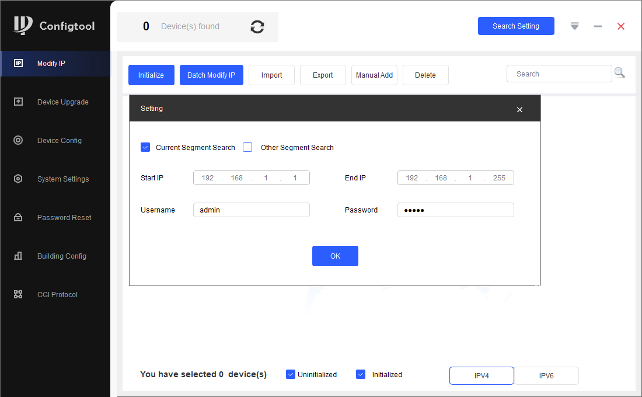Click the Device Config sidebar icon
Screen dimensions: 642x397
click(x=18, y=140)
